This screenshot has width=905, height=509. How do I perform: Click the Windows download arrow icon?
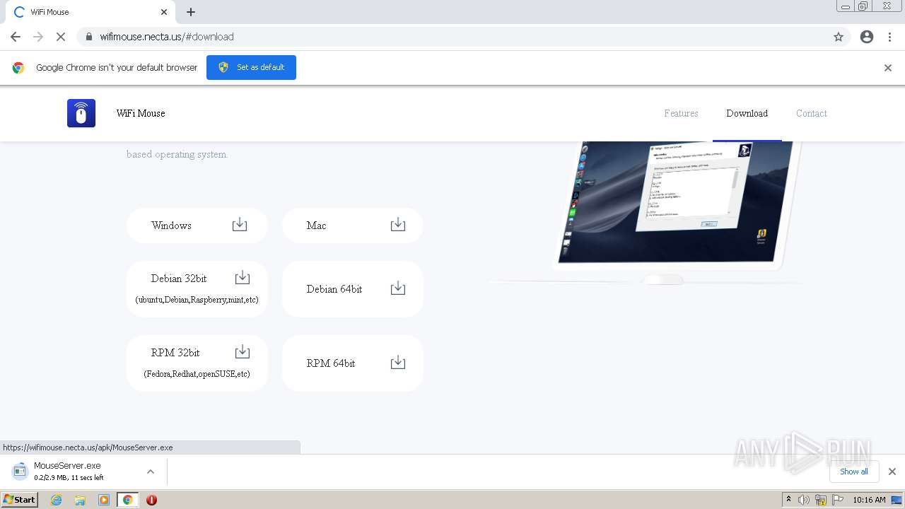pos(240,224)
